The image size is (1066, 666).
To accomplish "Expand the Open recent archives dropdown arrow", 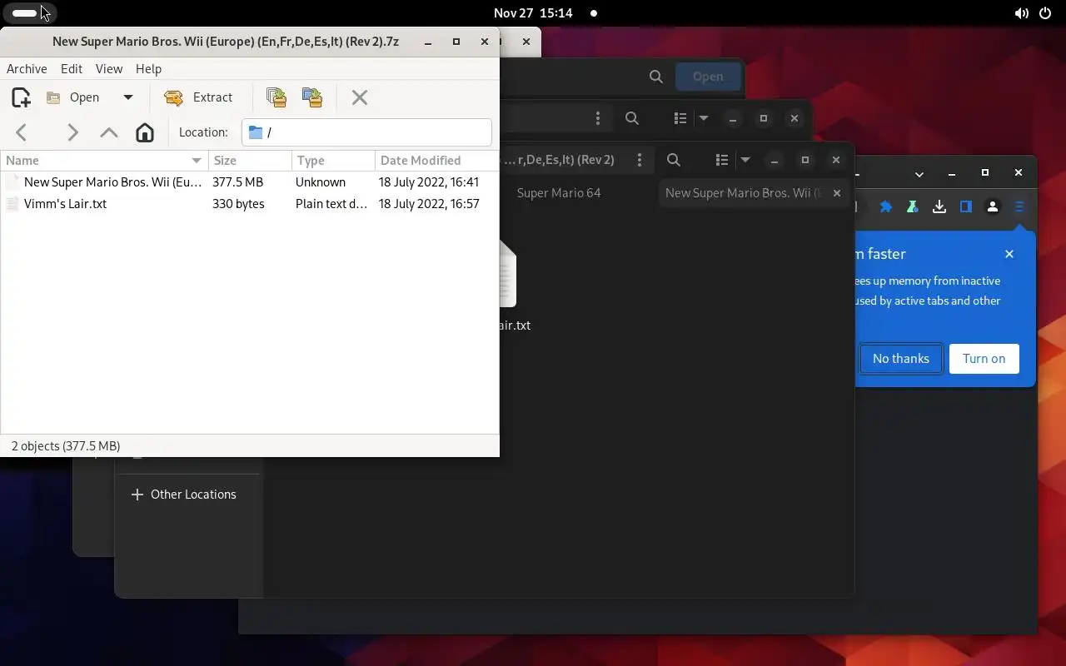I will pos(128,97).
